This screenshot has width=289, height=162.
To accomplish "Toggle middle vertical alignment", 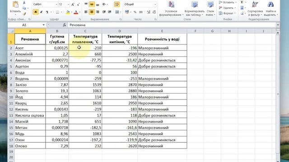I will [x=92, y=4].
